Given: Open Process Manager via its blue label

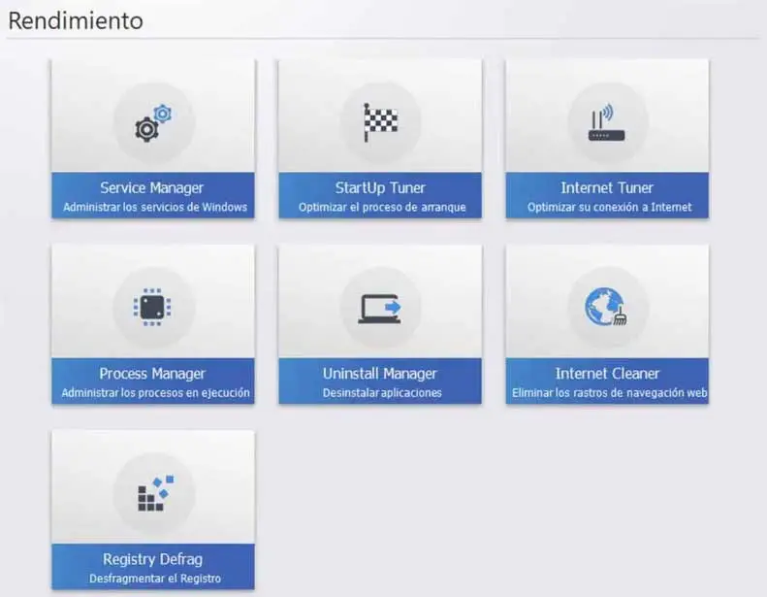Looking at the screenshot, I should coord(153,381).
